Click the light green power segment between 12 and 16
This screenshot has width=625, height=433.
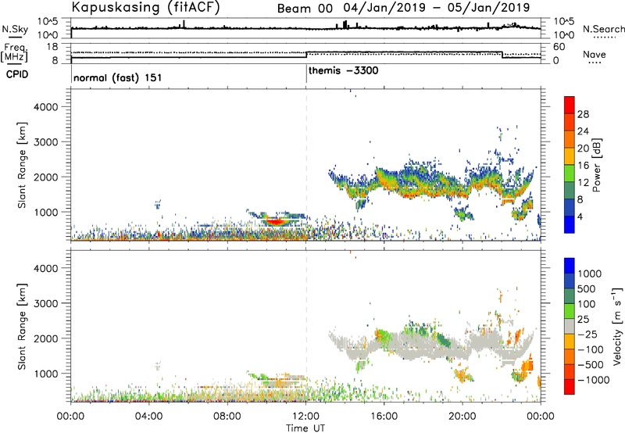(x=570, y=173)
